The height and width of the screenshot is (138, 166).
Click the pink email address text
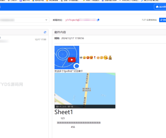(81, 20)
